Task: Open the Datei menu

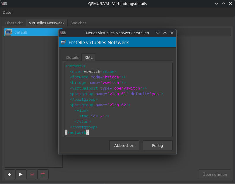Action: tap(8, 13)
